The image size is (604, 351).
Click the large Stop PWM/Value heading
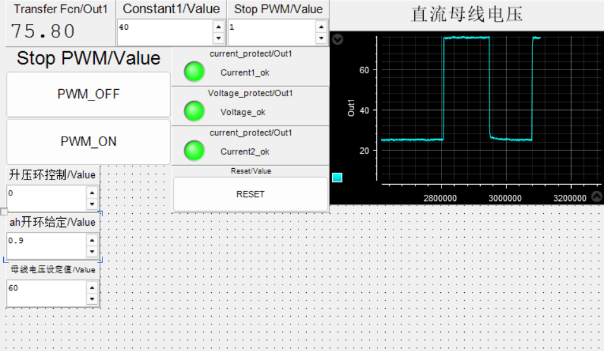88,58
